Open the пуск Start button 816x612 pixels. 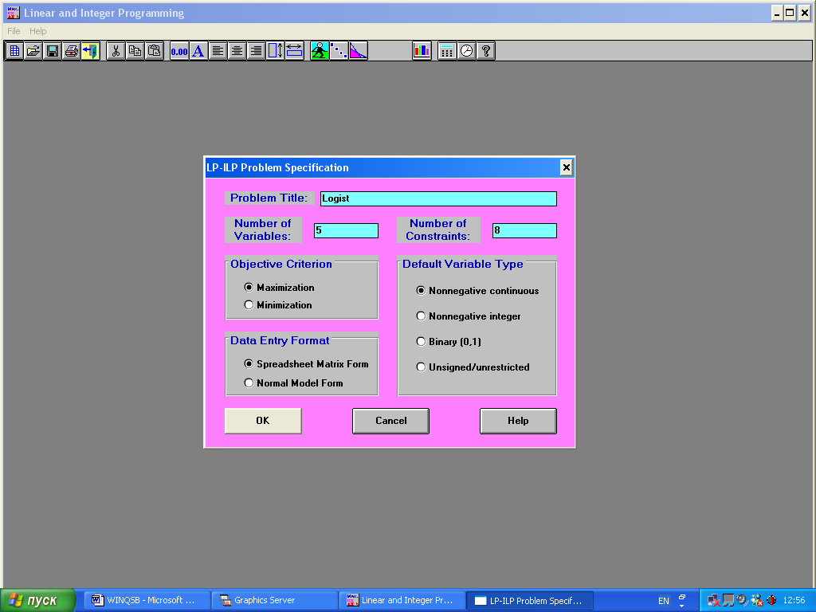tap(37, 601)
